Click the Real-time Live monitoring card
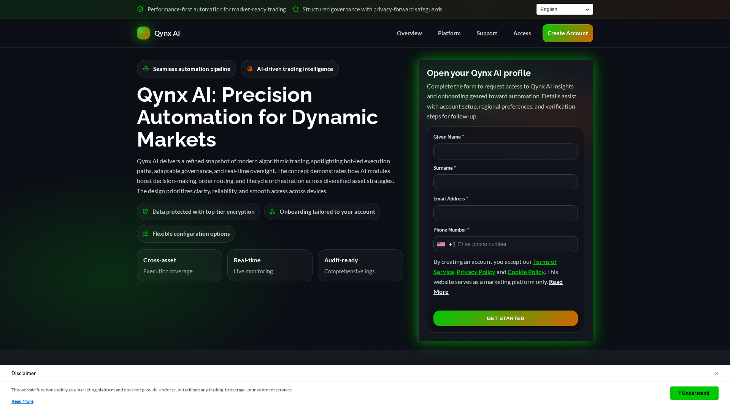The width and height of the screenshot is (730, 410). coord(270,265)
